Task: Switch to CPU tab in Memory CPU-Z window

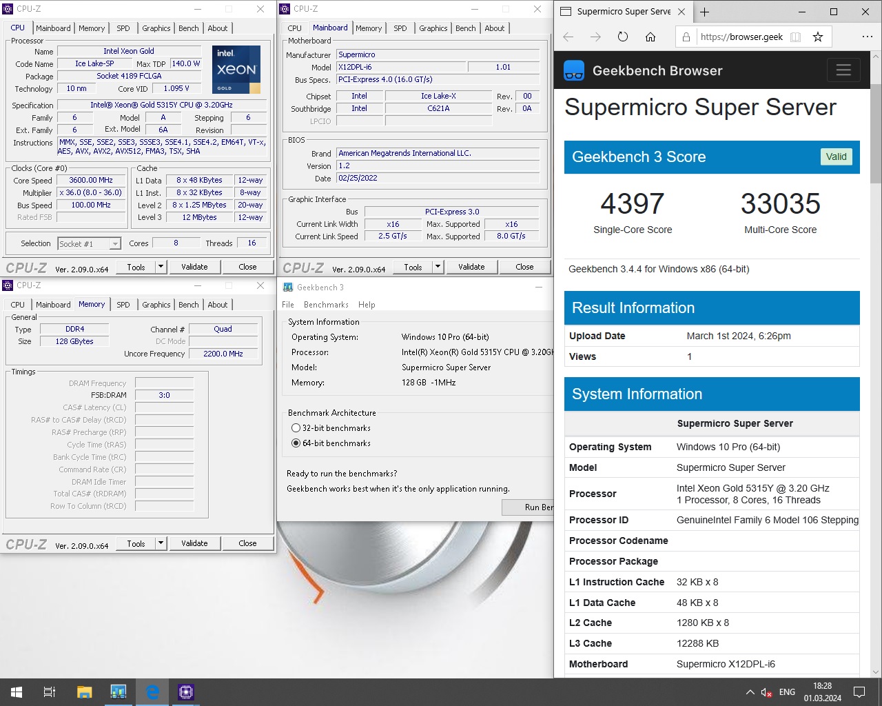Action: pyautogui.click(x=18, y=305)
